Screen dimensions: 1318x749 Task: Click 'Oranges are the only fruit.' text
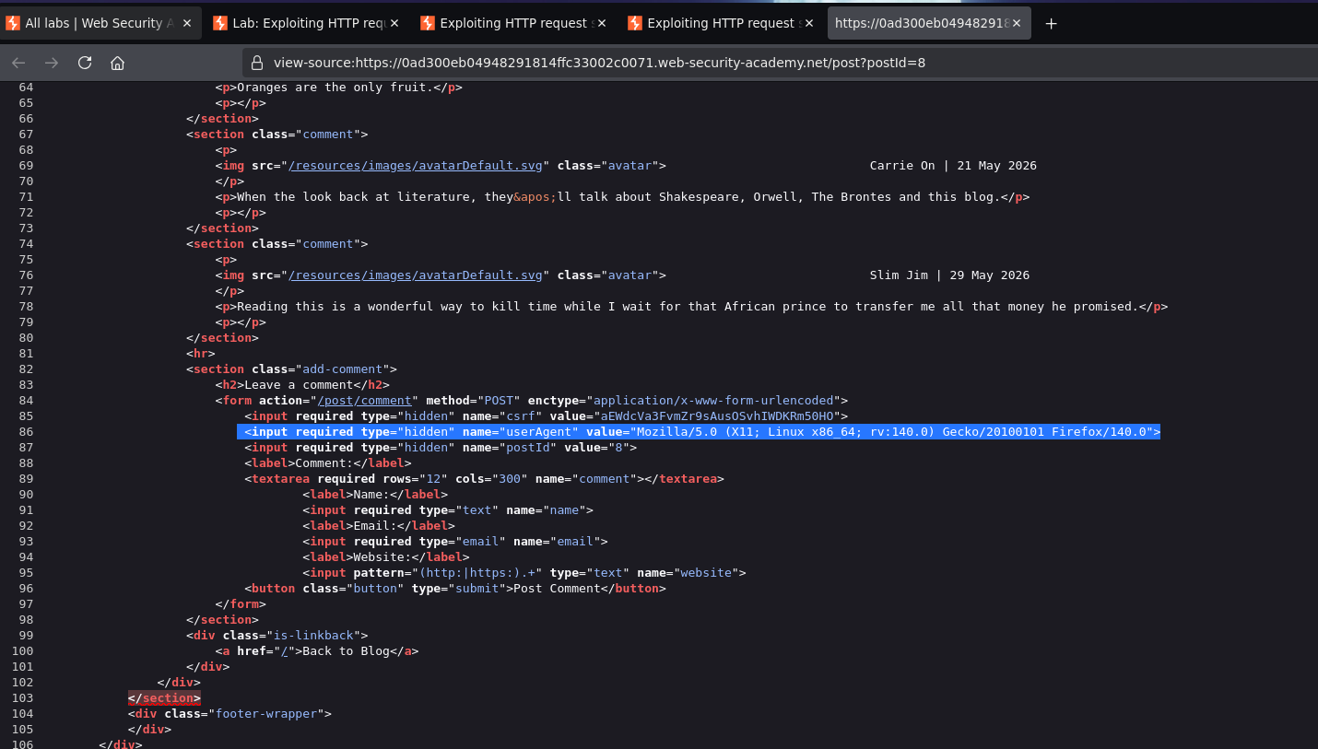click(x=335, y=88)
